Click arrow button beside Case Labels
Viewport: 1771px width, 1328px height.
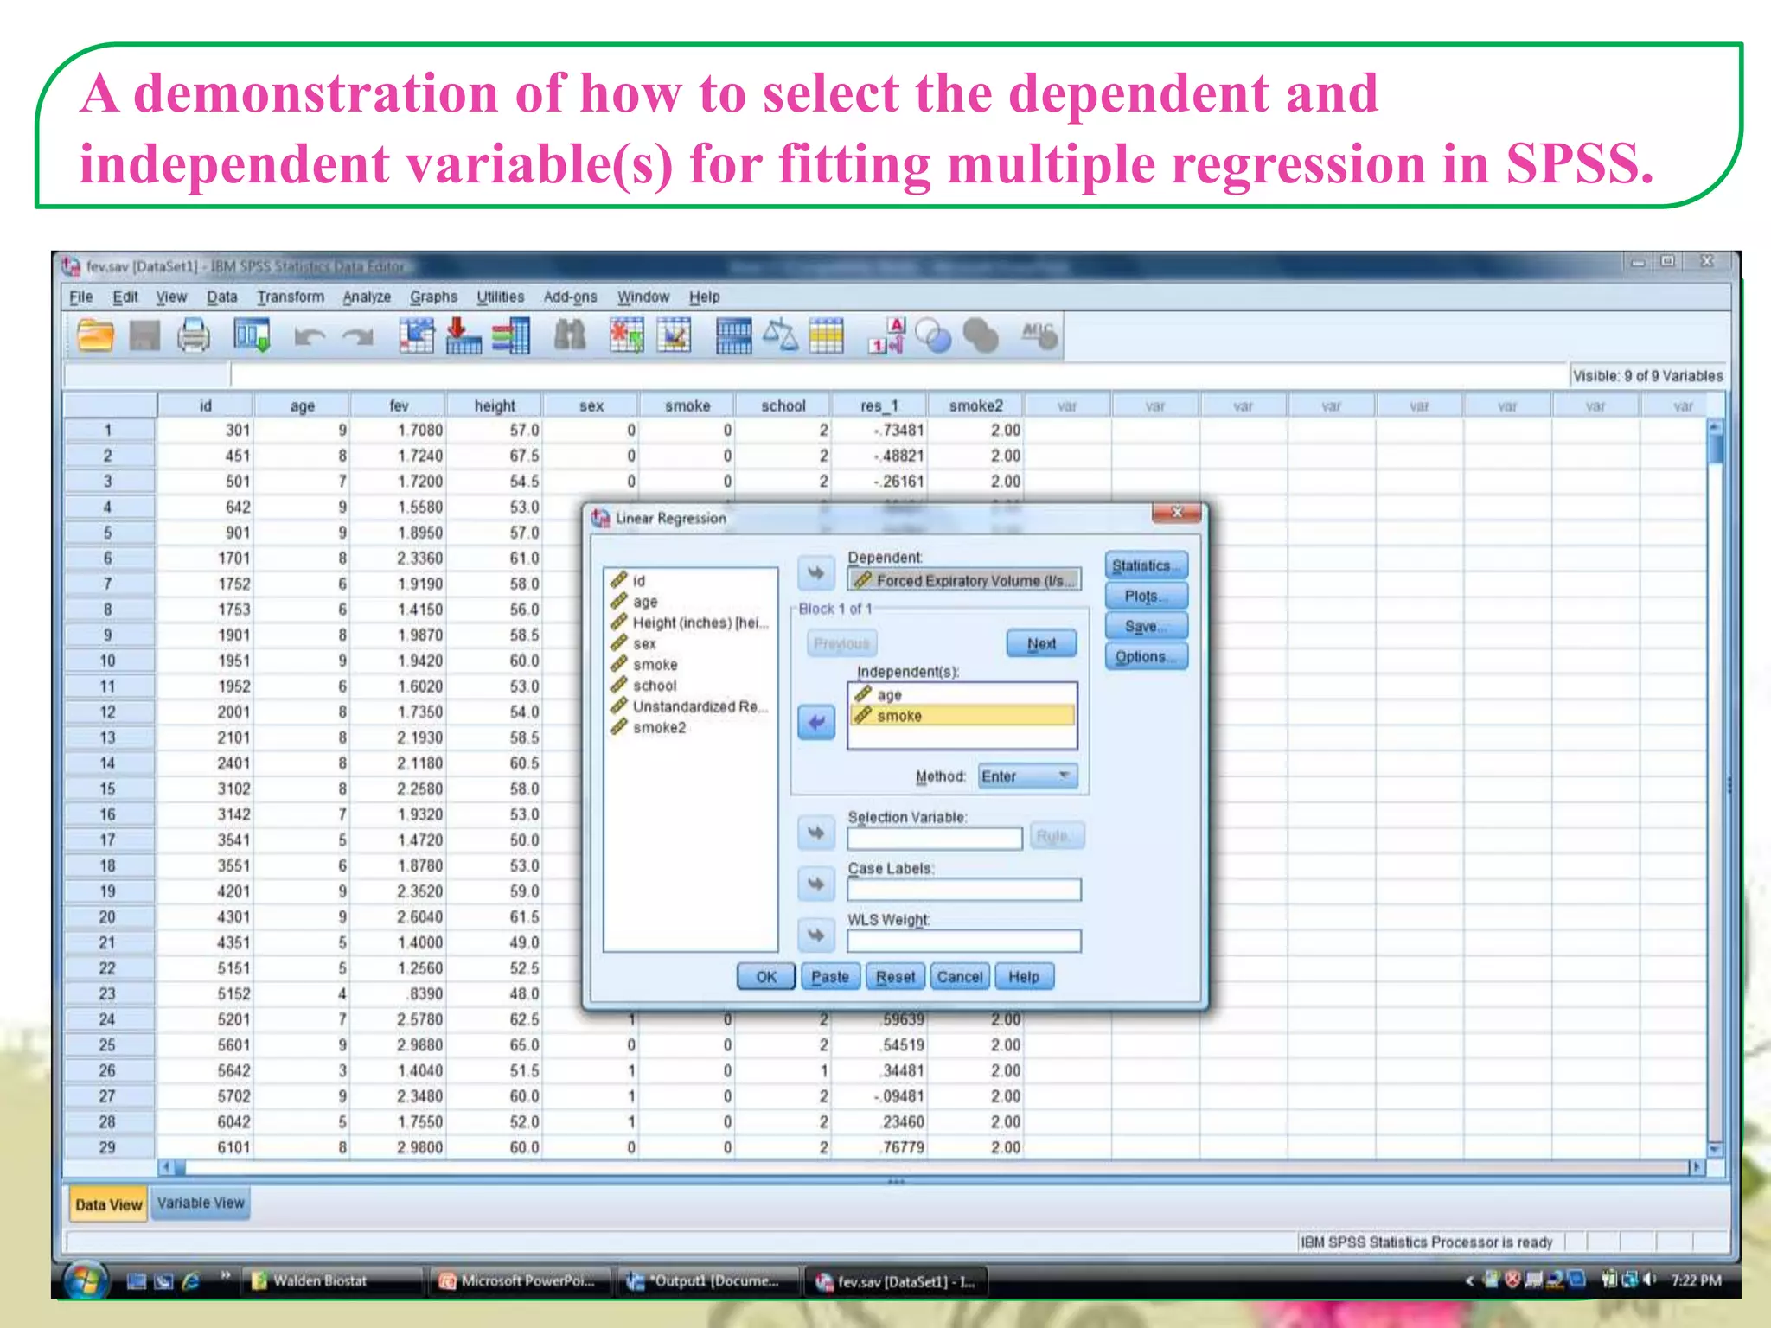pos(815,884)
